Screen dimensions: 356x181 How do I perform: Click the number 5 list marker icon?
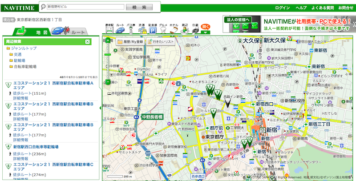(x=8, y=166)
